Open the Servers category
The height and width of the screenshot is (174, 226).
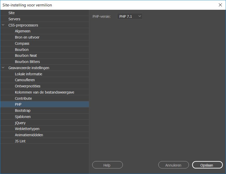click(x=45, y=19)
